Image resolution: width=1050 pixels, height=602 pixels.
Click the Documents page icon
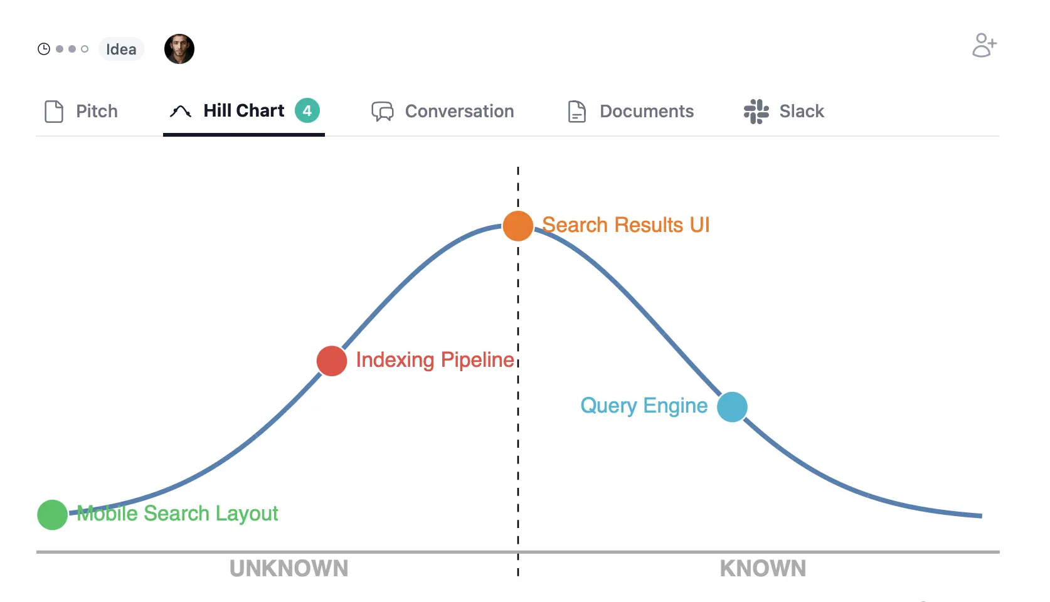[x=577, y=111]
